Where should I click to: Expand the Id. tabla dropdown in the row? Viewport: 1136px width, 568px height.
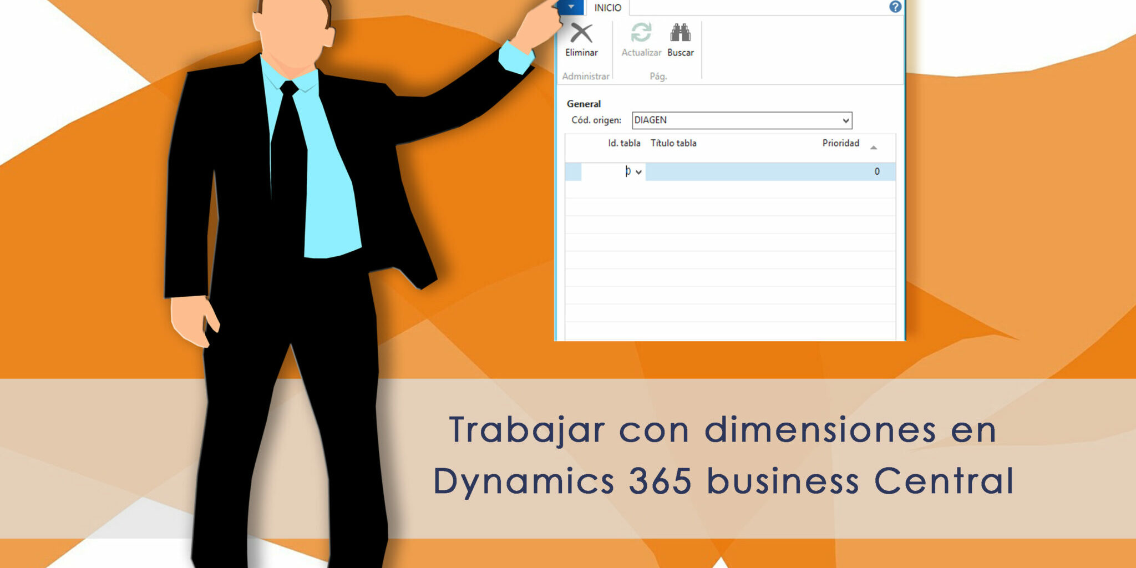click(x=639, y=173)
